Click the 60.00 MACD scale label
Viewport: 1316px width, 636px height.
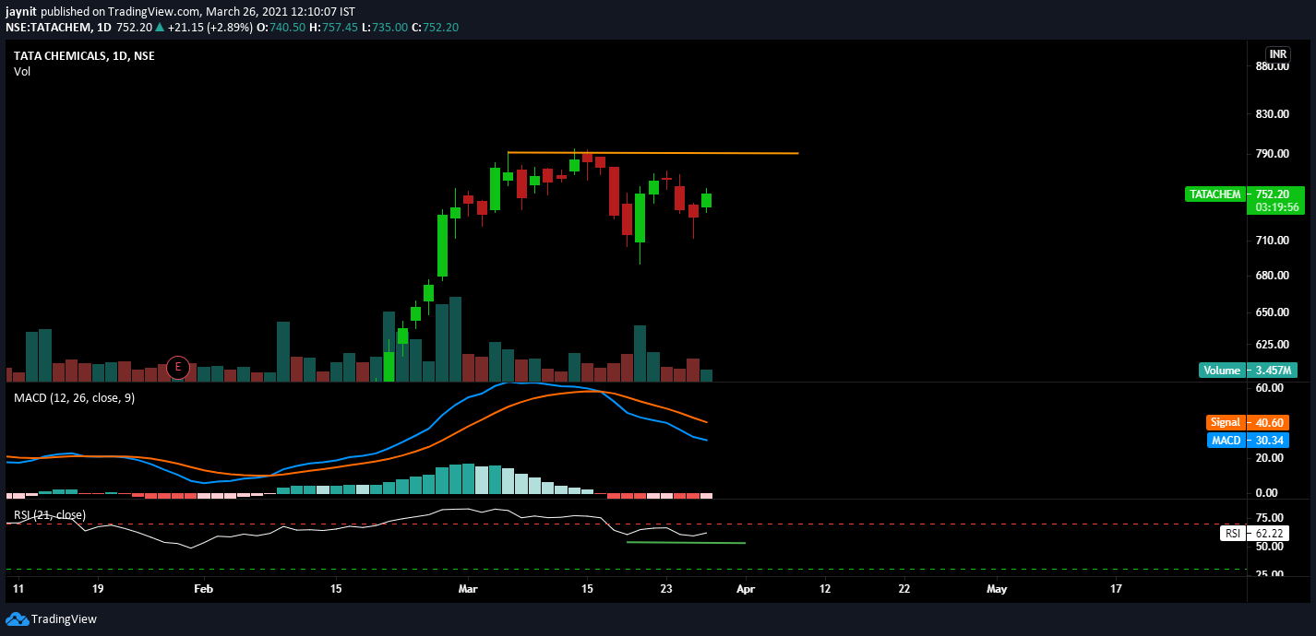click(x=1270, y=388)
